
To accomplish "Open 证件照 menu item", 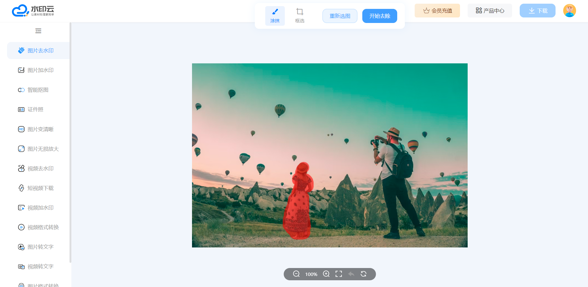I will tap(38, 109).
